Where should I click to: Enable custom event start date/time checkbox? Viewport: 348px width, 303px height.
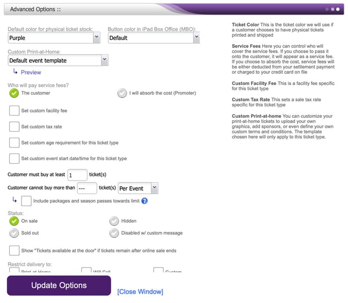click(14, 158)
